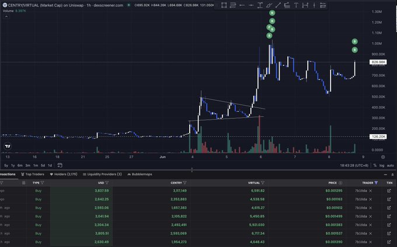Collapse the chart legend chevron
The height and width of the screenshot is (247, 397).
(6, 16)
